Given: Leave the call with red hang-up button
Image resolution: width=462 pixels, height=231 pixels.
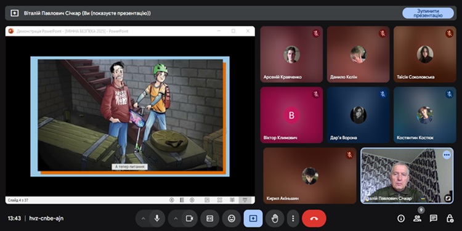Looking at the screenshot, I should tap(314, 218).
